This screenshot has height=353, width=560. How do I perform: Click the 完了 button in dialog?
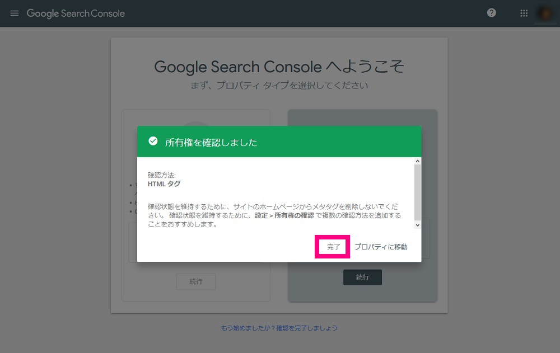coord(333,247)
